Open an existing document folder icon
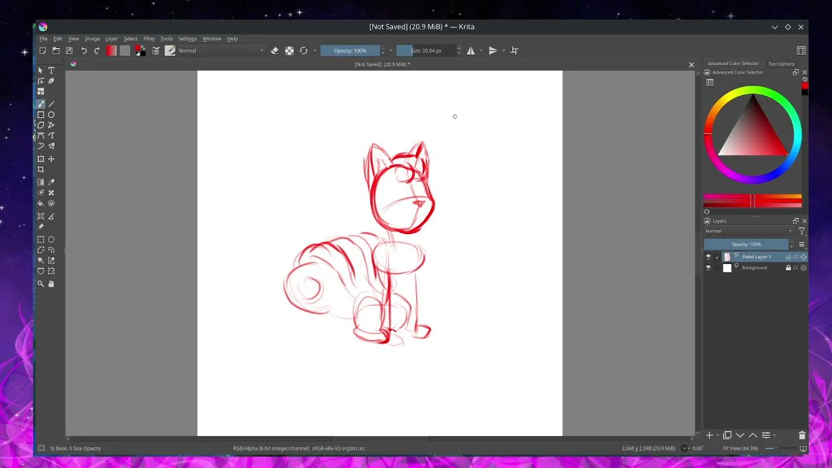This screenshot has height=468, width=832. (56, 51)
